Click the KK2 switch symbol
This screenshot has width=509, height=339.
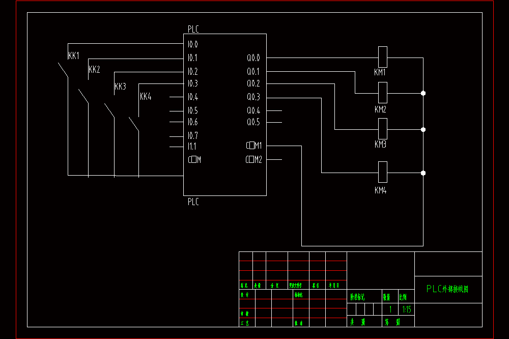(83, 96)
